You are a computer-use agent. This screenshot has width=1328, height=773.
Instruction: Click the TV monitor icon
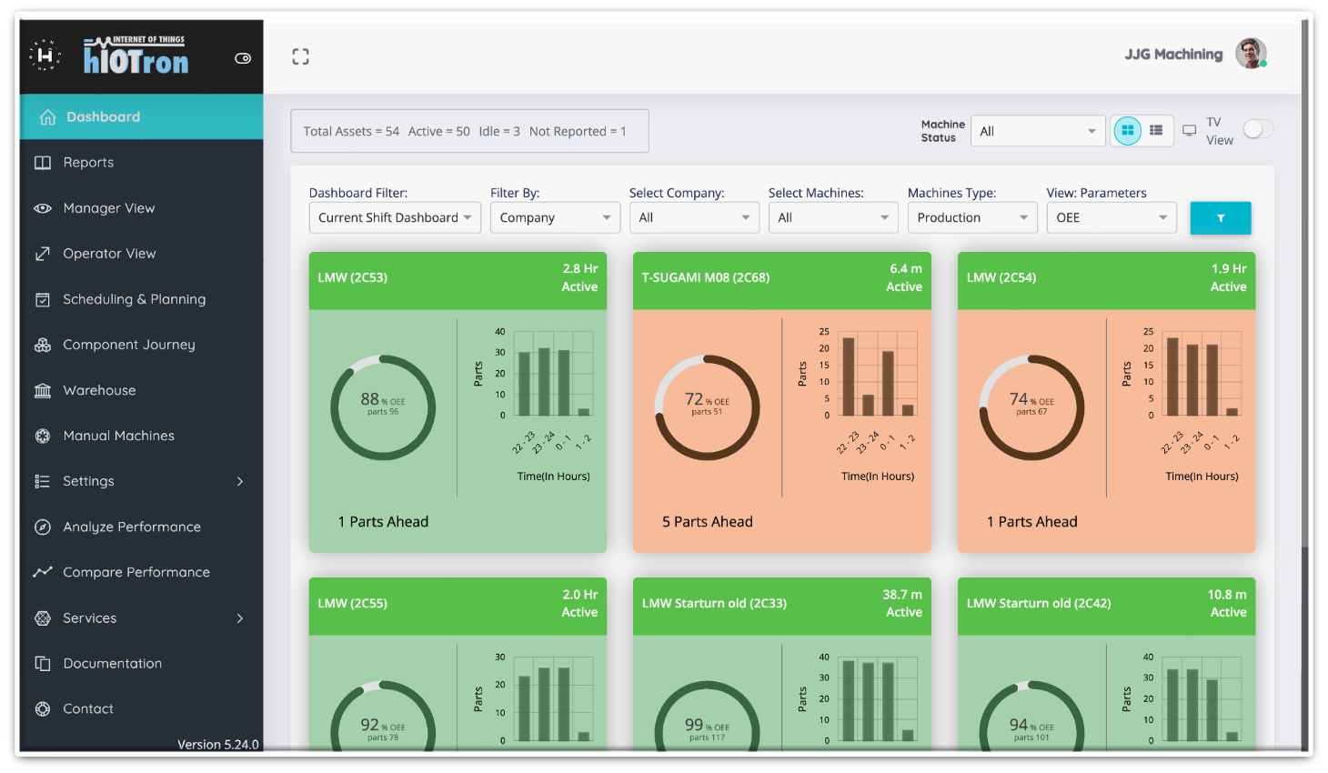click(x=1189, y=131)
